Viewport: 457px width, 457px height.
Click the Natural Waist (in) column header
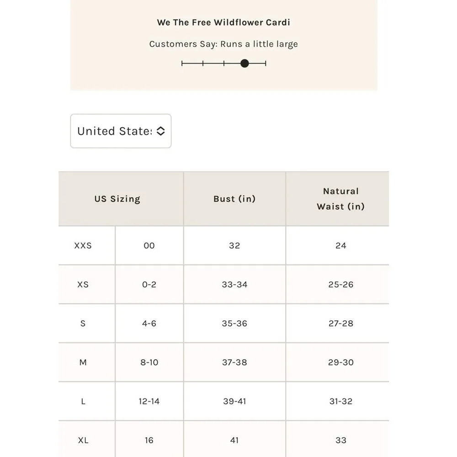pyautogui.click(x=341, y=199)
